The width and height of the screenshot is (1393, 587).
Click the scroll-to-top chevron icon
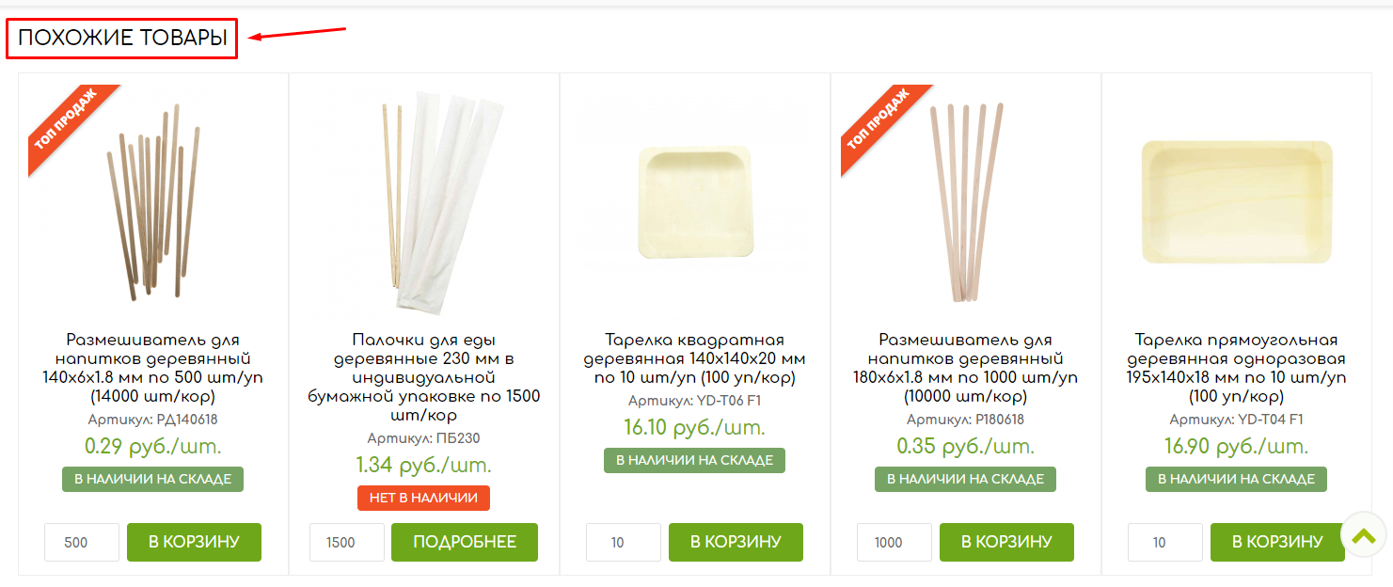1363,536
